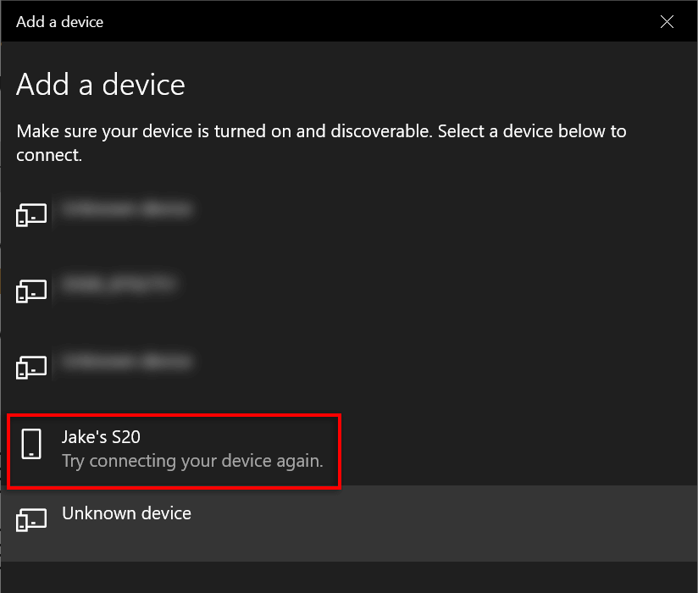Screen dimensions: 698x593
Task: Click the first blurred device's display icon
Action: coord(31,215)
